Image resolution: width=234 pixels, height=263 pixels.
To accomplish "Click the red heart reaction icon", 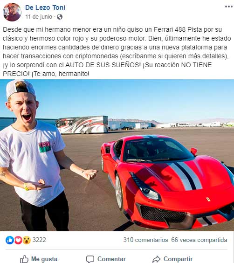I will click(x=18, y=240).
